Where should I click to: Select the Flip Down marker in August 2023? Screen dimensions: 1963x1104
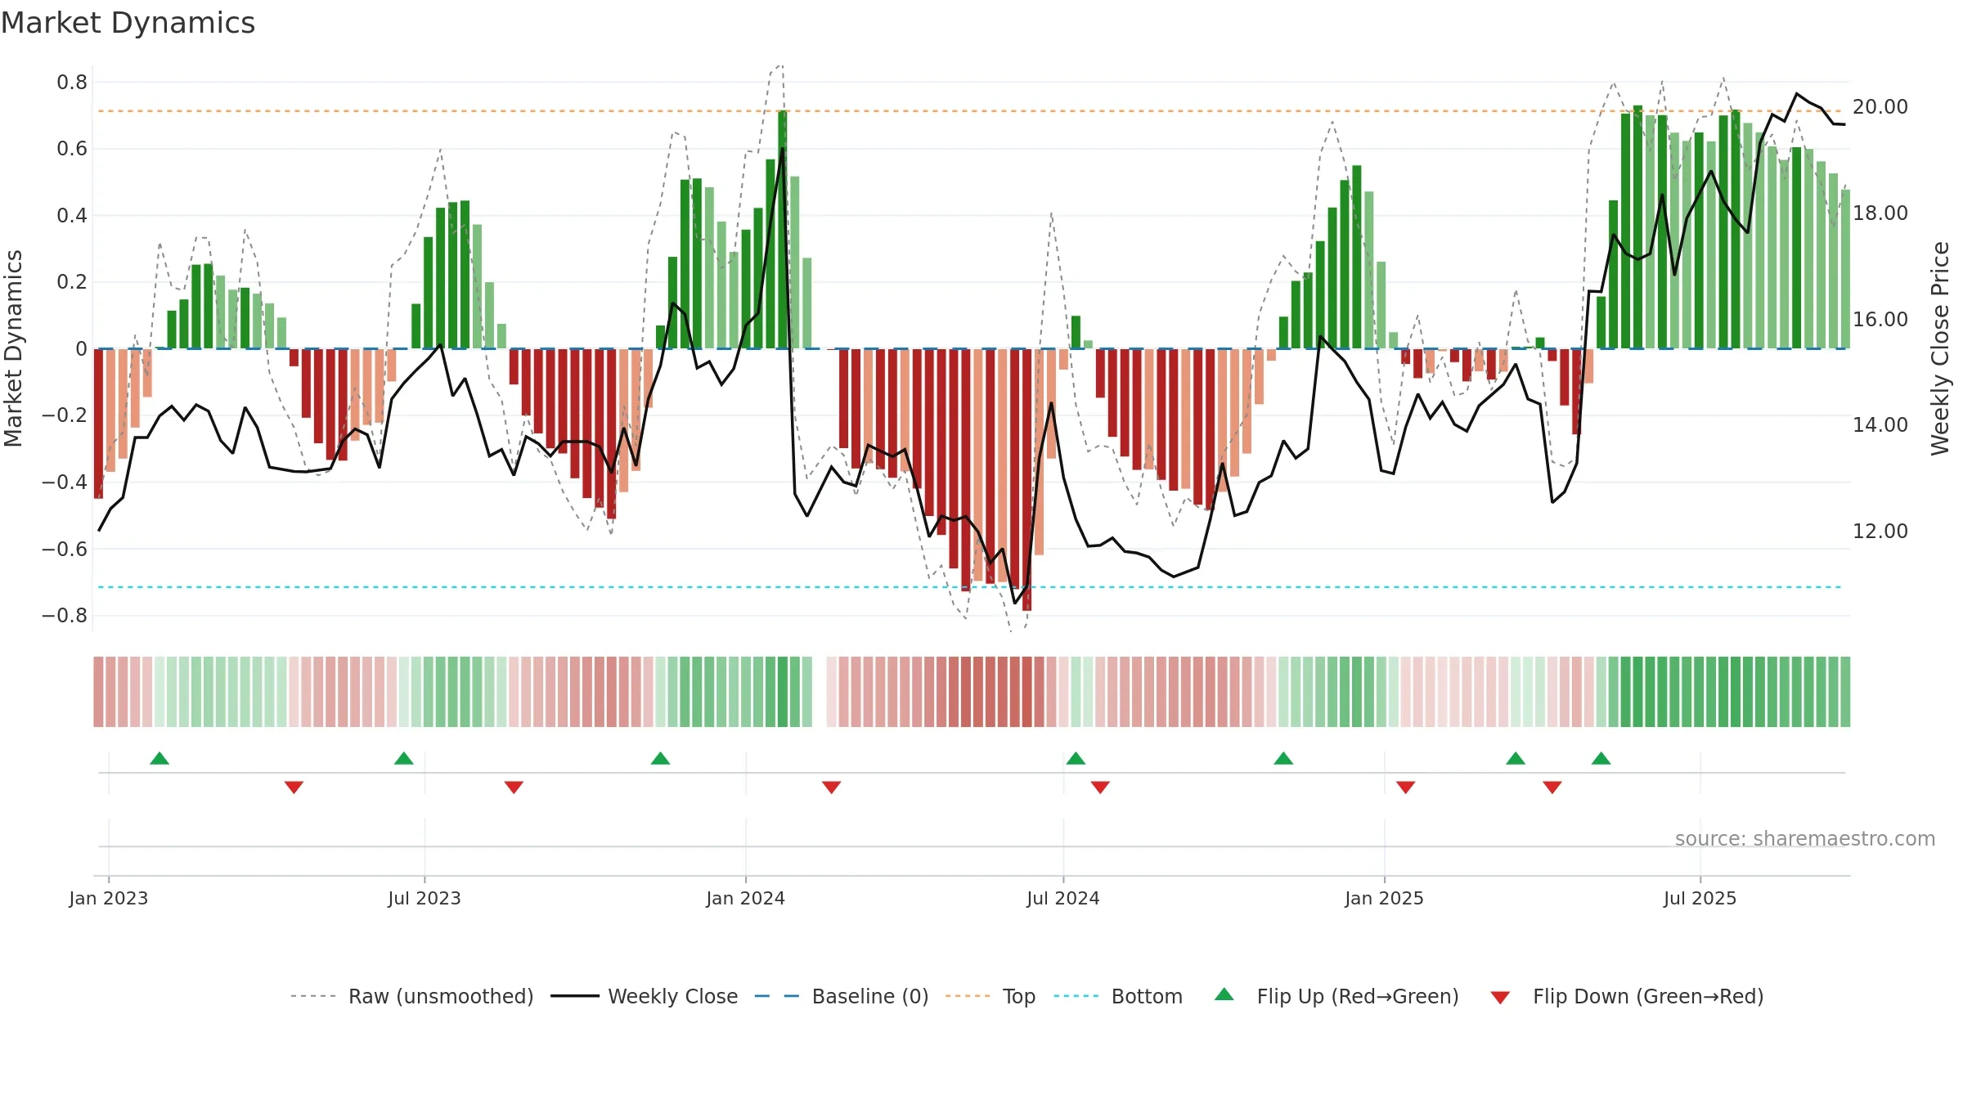pyautogui.click(x=514, y=788)
